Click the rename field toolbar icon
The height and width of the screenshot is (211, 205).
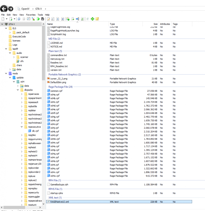tap(77, 19)
